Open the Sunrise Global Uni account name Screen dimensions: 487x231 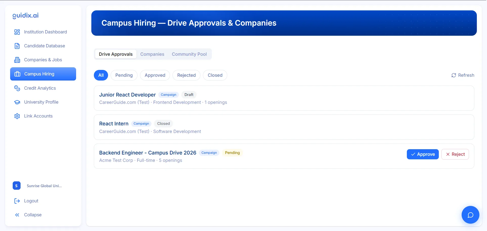44,186
